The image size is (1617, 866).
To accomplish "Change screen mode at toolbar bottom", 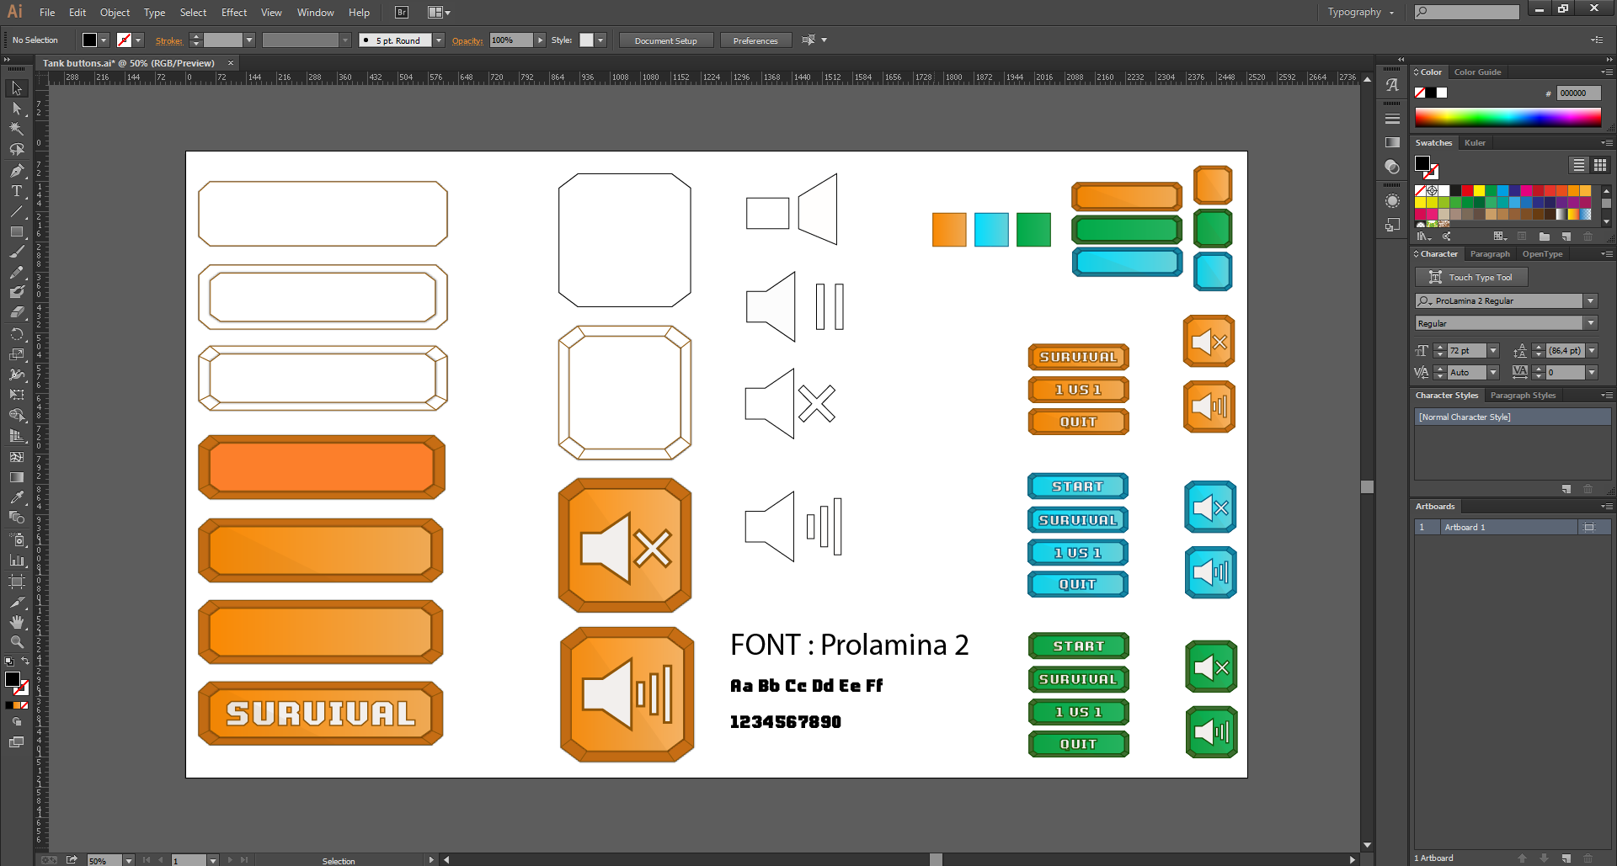I will (16, 742).
